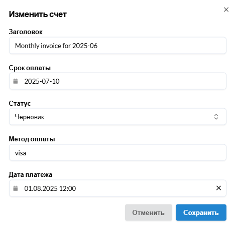Screen dimensions: 235x229
Task: Click the text 01.08.2025 12:00
Action: tap(50, 188)
